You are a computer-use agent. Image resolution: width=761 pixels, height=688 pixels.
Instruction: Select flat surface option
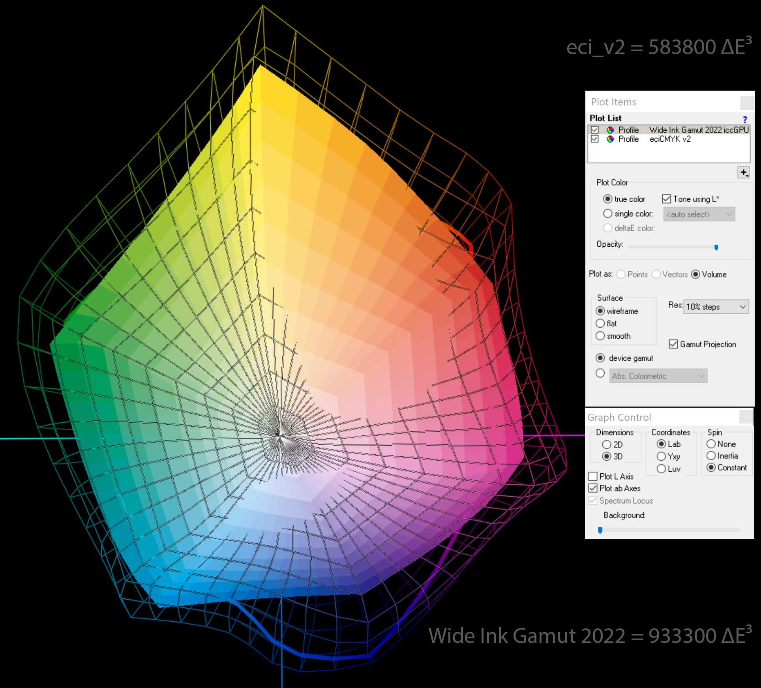coord(600,323)
